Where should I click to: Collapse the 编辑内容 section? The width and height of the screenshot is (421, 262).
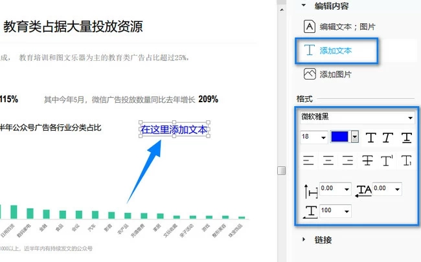305,6
